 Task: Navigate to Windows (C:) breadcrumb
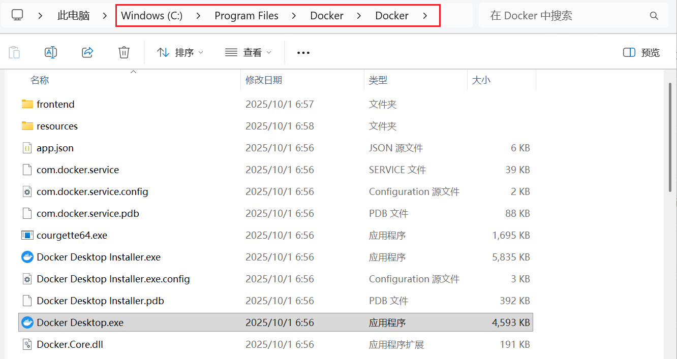tap(151, 16)
